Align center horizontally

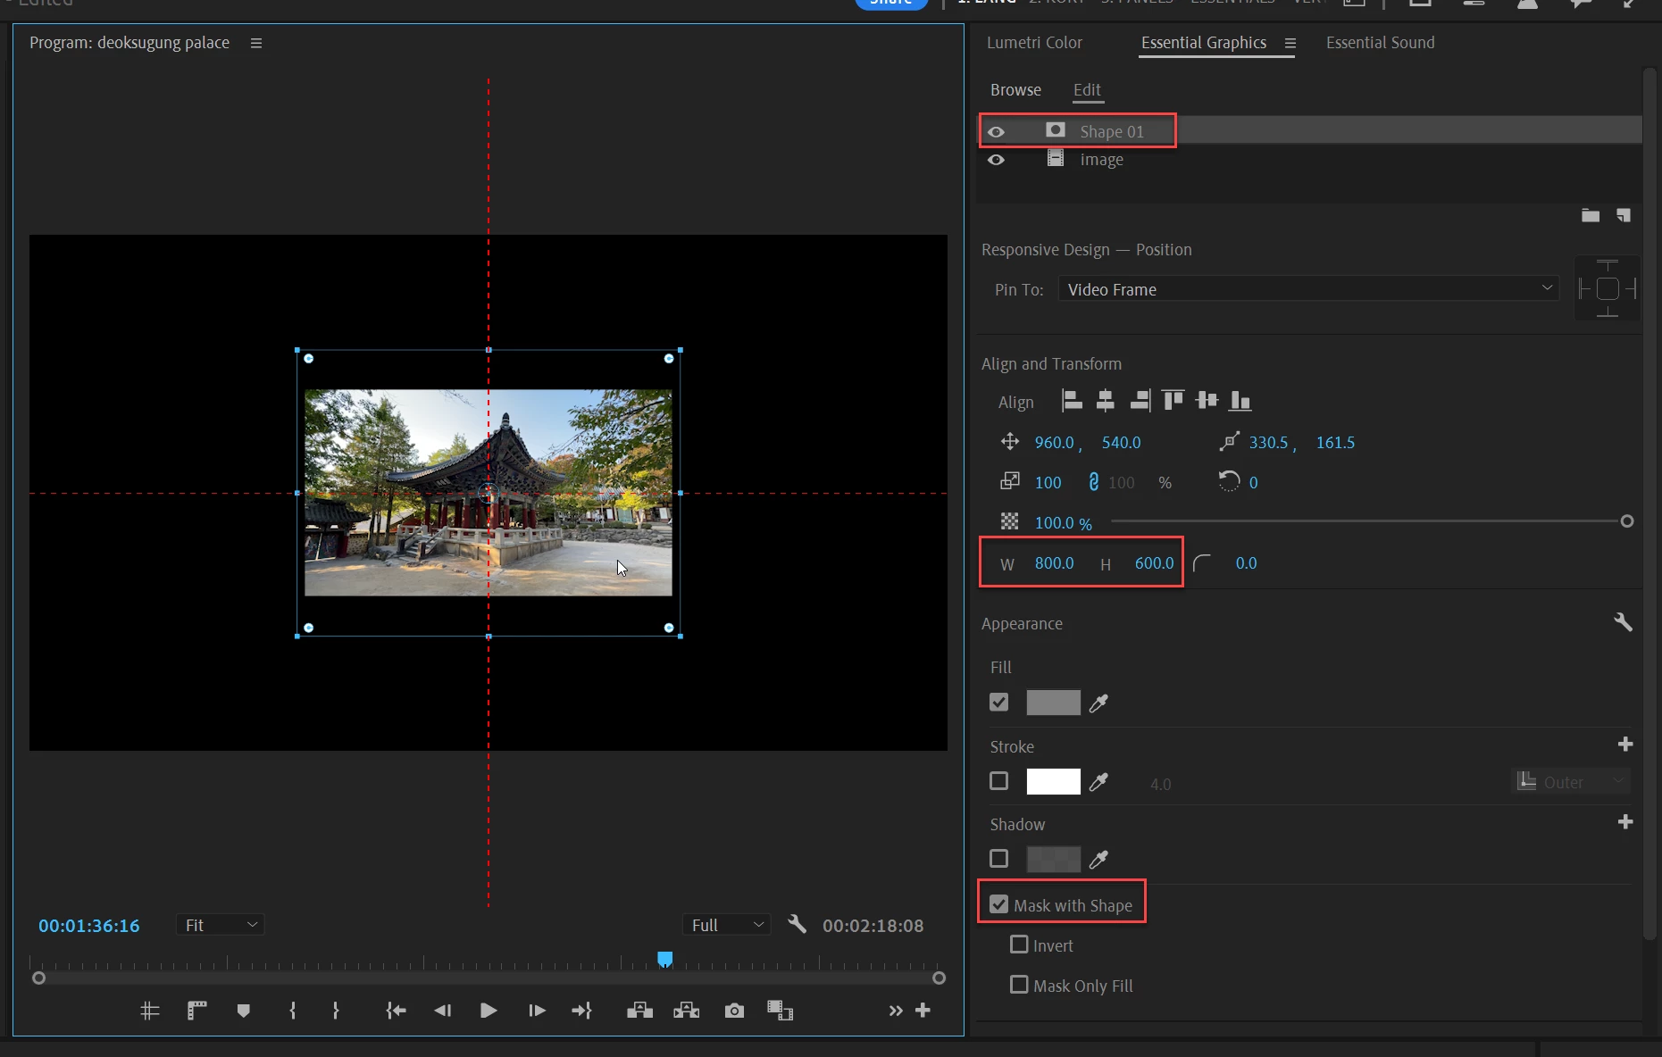(x=1105, y=401)
